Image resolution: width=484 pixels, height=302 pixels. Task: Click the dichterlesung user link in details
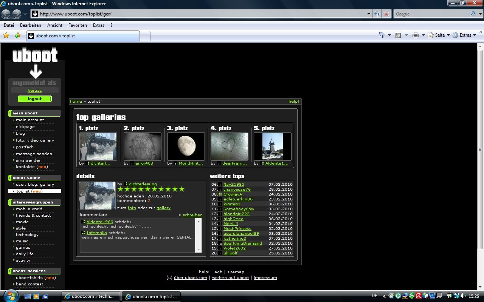coord(143,184)
